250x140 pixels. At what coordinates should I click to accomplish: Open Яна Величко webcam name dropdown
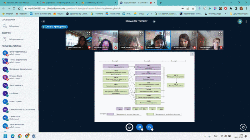(x=206, y=48)
